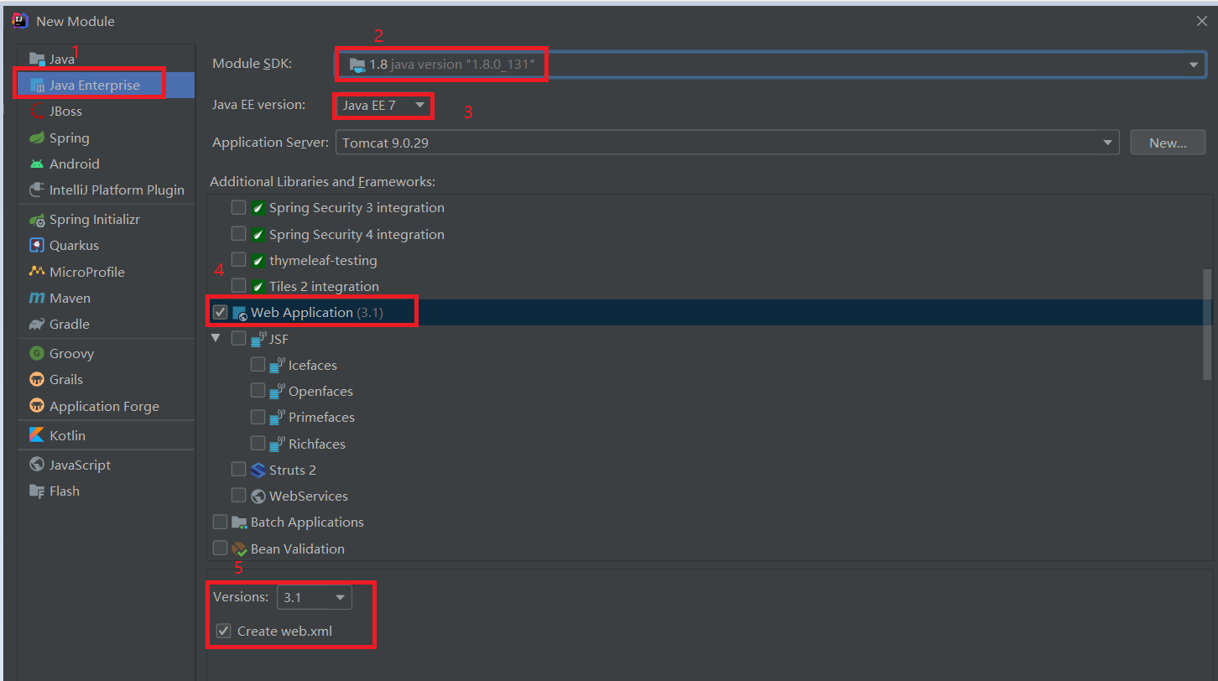Choose JBoss in the module list
Screen dimensions: 1218x681
[x=106, y=111]
